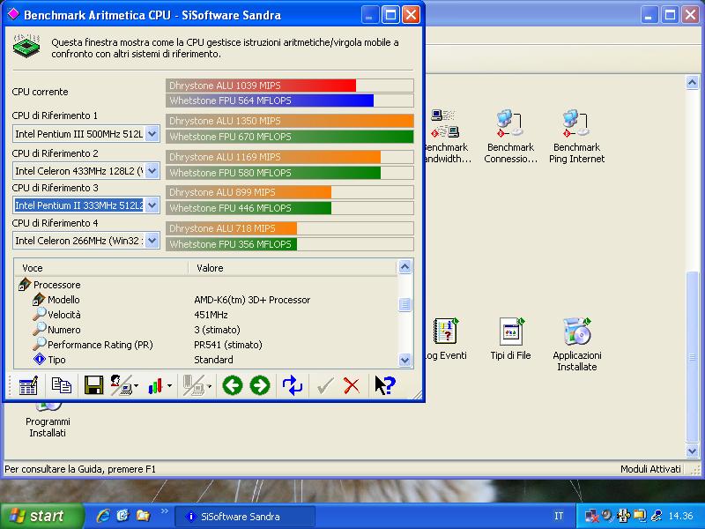Click the Valore column header
705x529 pixels.
click(x=210, y=268)
